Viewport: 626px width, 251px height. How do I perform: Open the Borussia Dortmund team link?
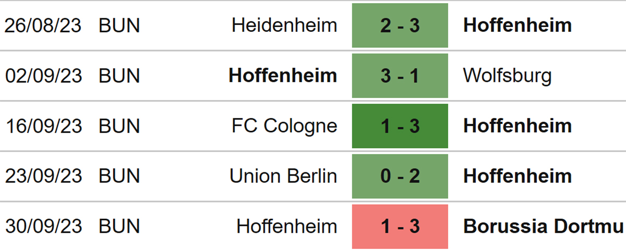click(544, 227)
